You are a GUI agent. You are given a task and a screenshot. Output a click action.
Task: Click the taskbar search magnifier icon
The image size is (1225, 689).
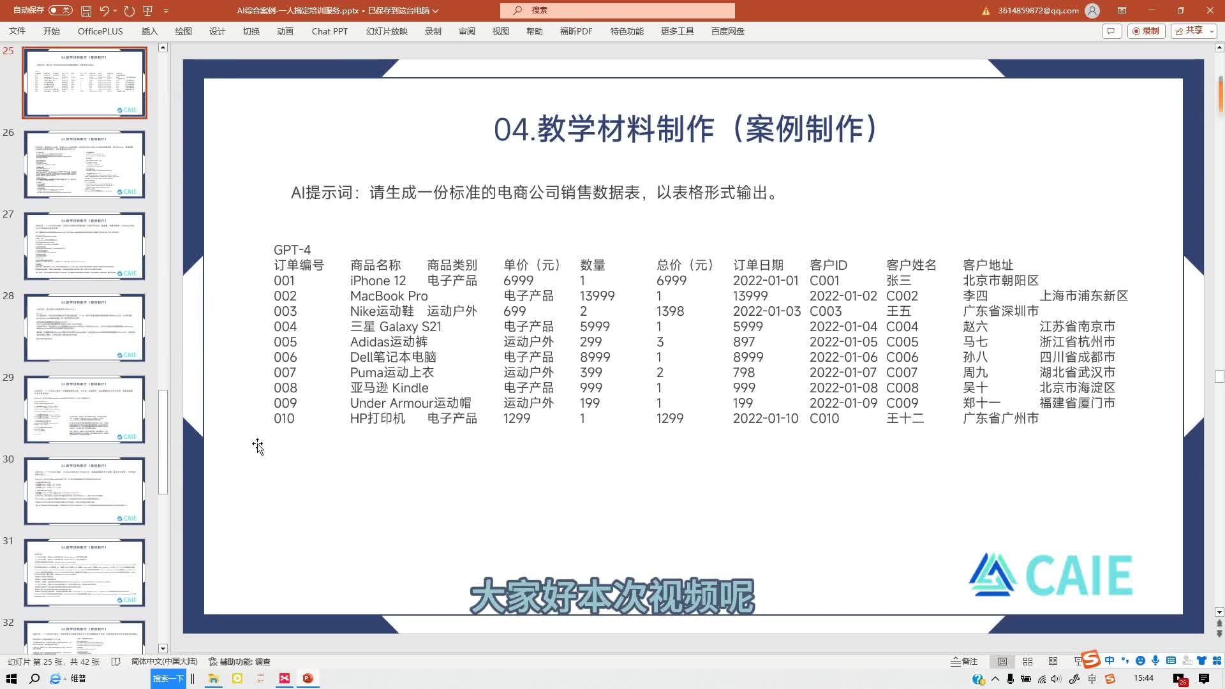34,678
